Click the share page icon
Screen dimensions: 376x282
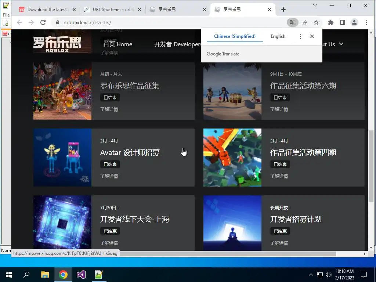click(x=304, y=22)
